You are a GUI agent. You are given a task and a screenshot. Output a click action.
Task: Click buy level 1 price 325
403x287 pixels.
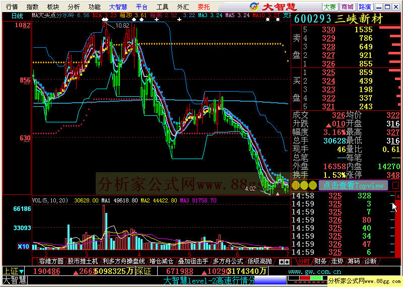click(328, 73)
